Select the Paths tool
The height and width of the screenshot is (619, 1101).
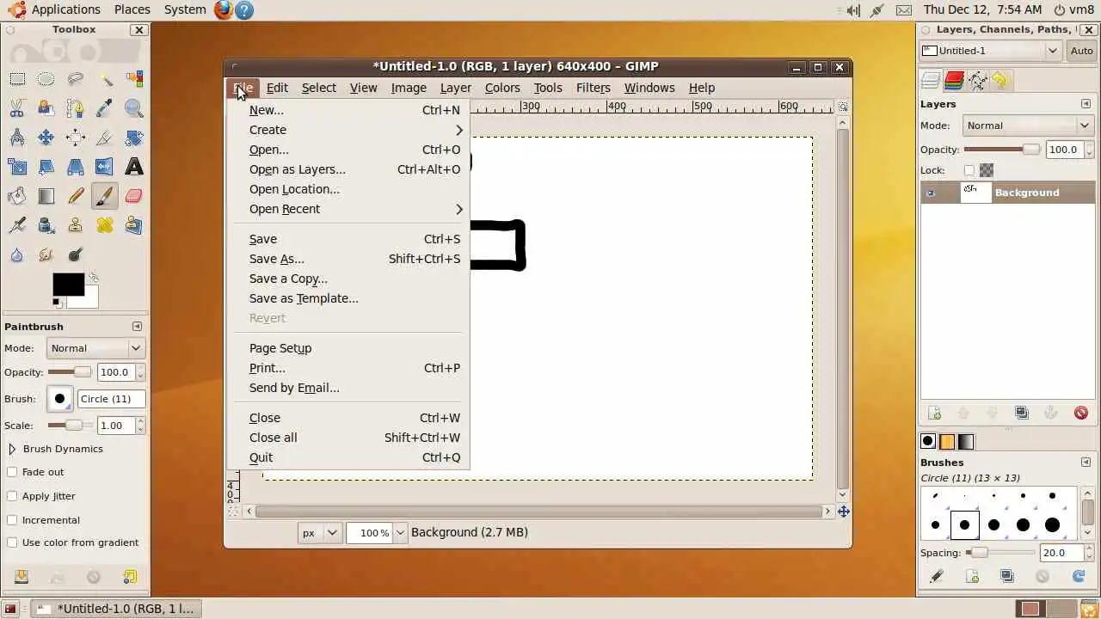click(x=76, y=108)
